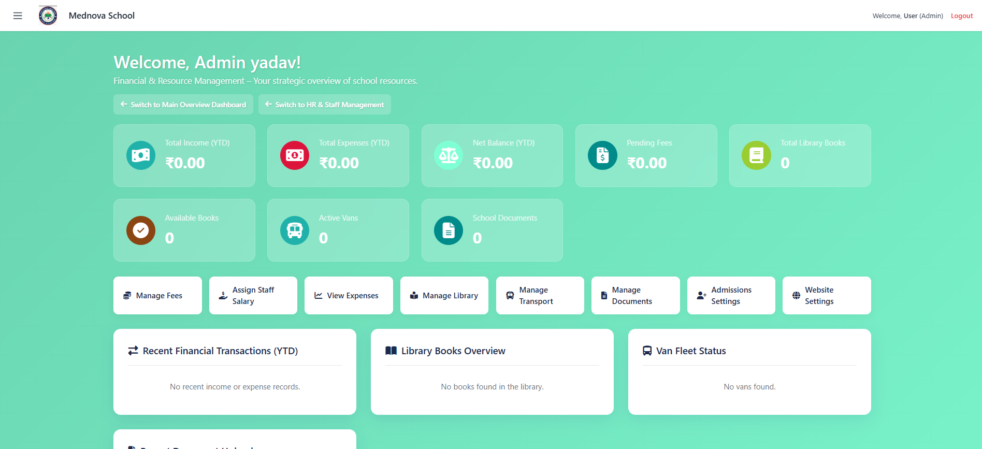Click the Van Fleet Status heading

(691, 351)
